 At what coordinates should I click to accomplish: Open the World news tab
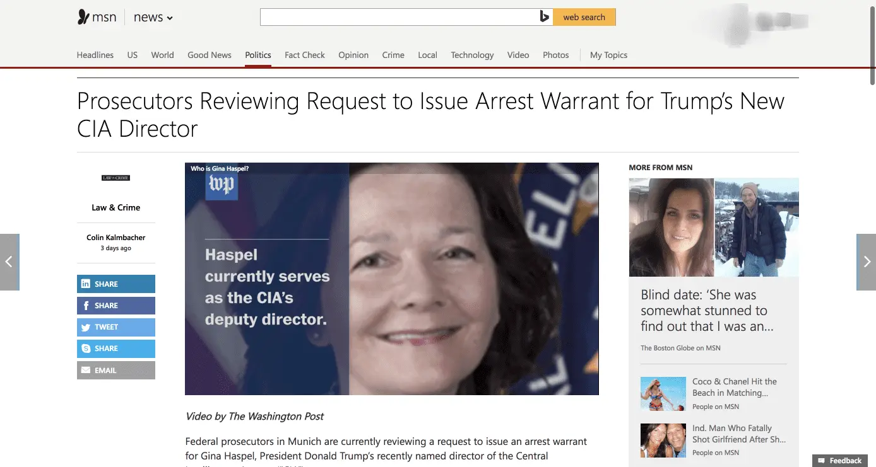pos(162,55)
